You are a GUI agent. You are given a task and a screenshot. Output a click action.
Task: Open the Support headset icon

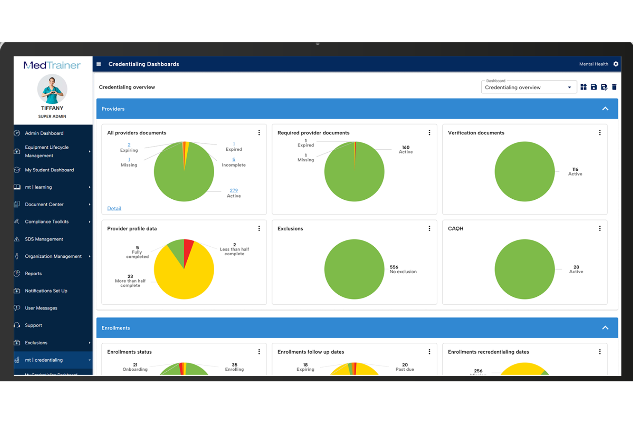point(17,325)
